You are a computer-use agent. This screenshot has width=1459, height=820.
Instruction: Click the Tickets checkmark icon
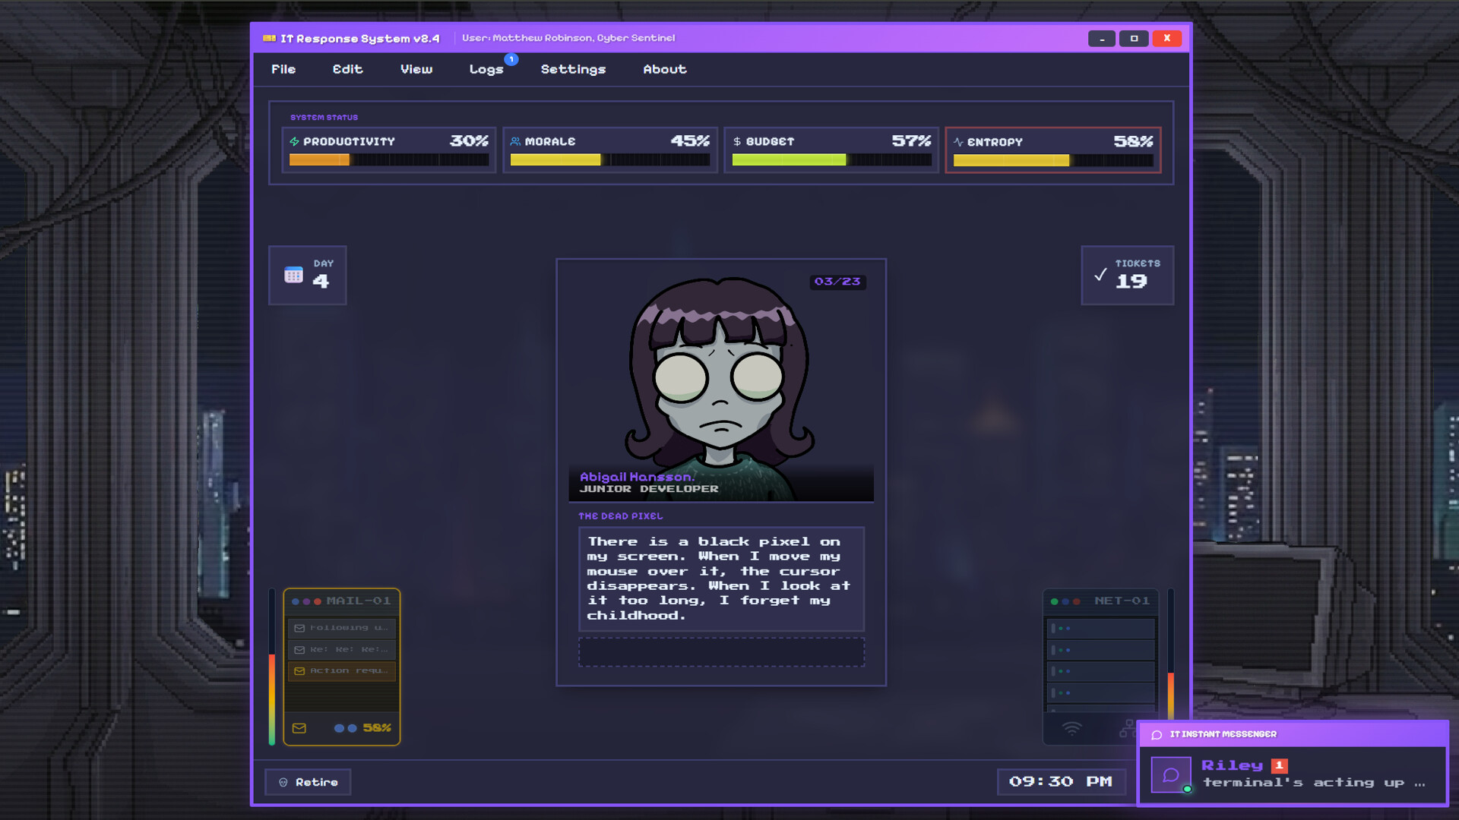1100,275
